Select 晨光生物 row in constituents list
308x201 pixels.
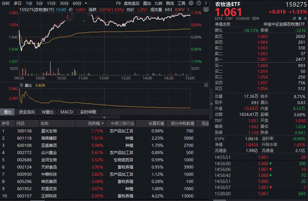(49, 131)
